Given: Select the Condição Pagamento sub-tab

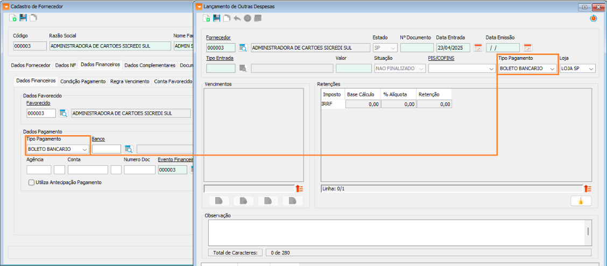Looking at the screenshot, I should point(83,81).
